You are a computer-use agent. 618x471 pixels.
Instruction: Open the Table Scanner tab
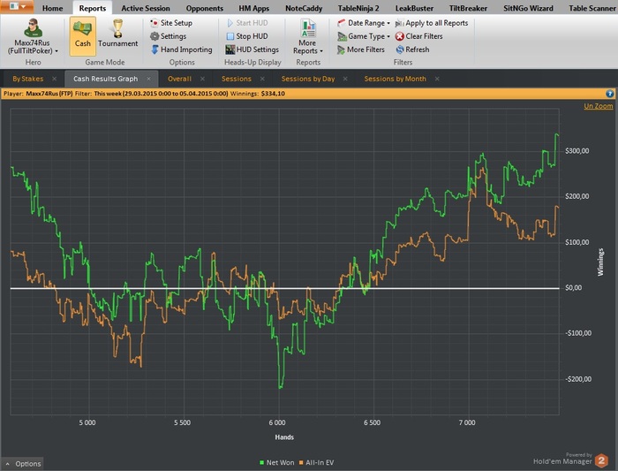pos(592,8)
